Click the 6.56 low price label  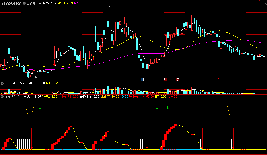[34, 77]
